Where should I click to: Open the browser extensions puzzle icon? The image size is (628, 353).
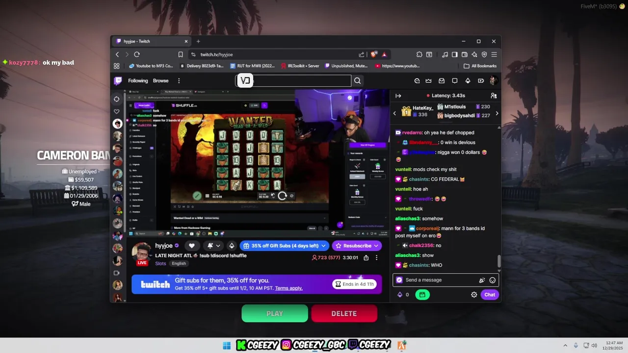419,54
